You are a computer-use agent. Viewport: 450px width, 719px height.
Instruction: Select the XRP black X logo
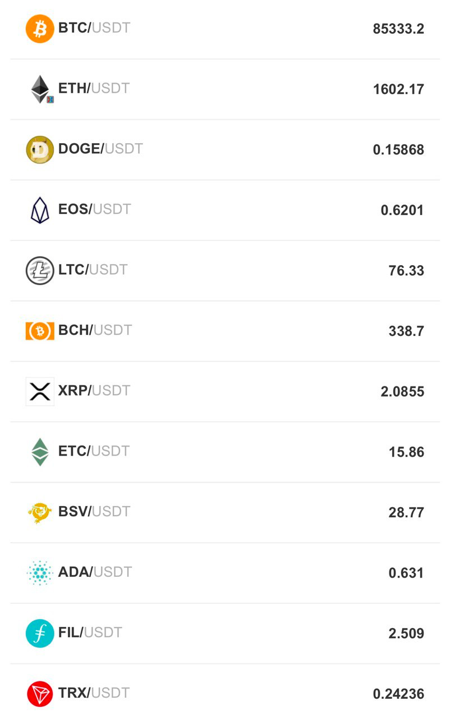coord(40,392)
